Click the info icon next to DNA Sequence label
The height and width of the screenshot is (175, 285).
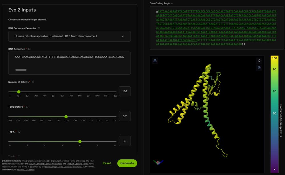[x=29, y=49]
